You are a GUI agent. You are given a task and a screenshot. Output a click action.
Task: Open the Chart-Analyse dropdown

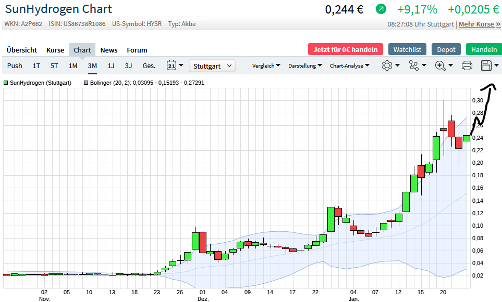(x=350, y=66)
